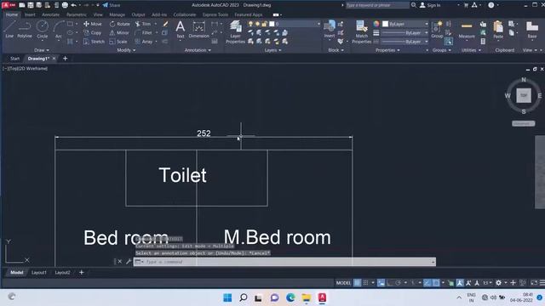Toggle ortho mode in status bar
The image size is (545, 306).
pyautogui.click(x=389, y=283)
